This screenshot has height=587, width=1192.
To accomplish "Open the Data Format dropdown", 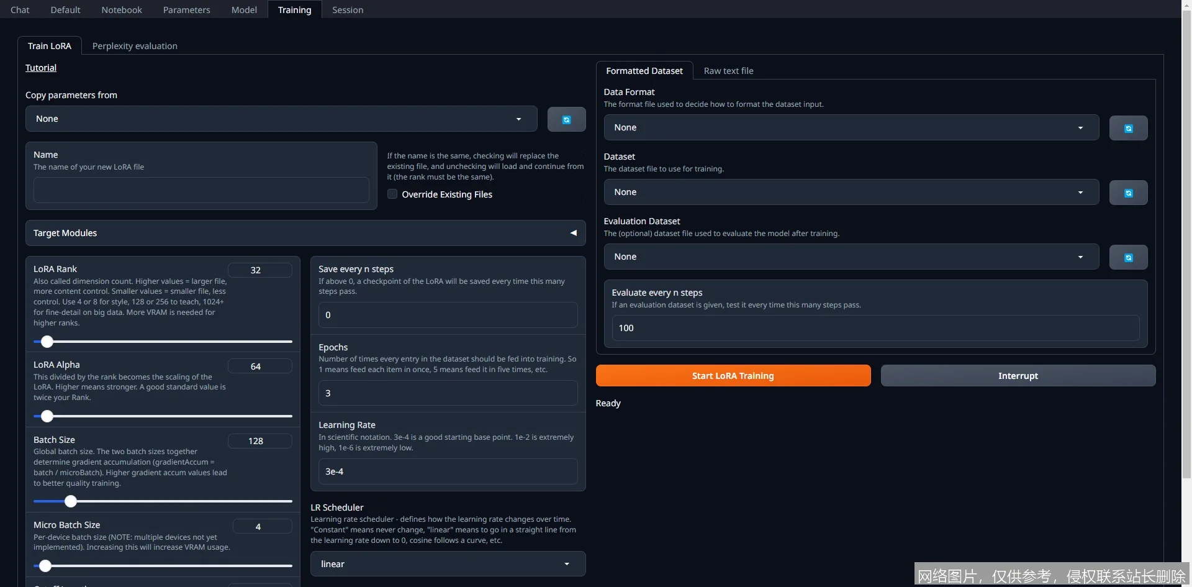I will point(851,127).
